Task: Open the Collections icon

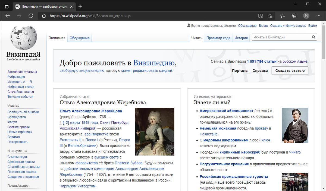Action: [x=294, y=16]
